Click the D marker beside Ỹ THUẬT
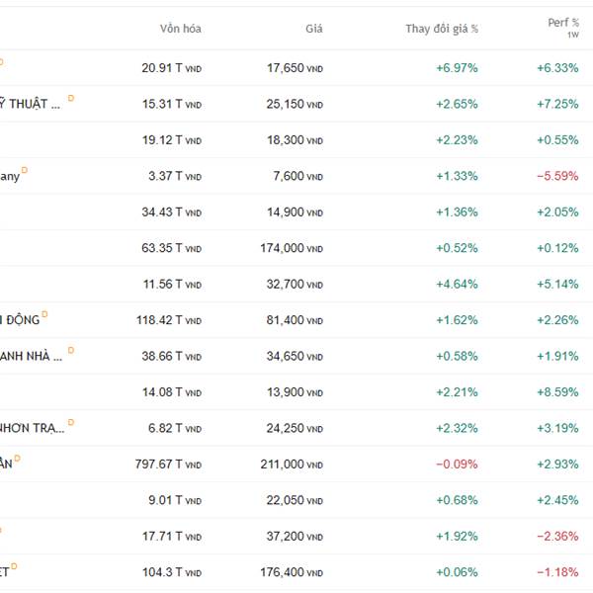 coord(71,99)
